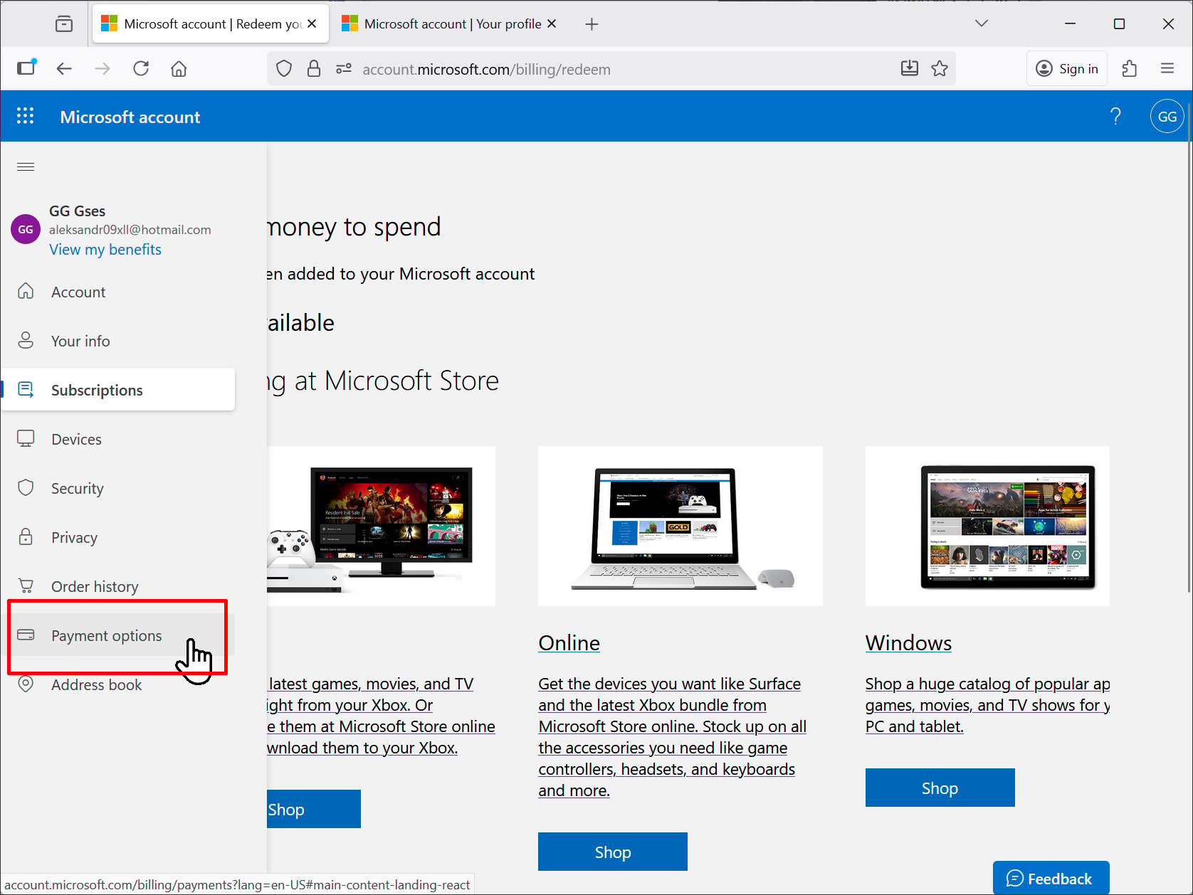Open Payment options in sidebar
Screen dimensions: 1193x895
click(118, 635)
